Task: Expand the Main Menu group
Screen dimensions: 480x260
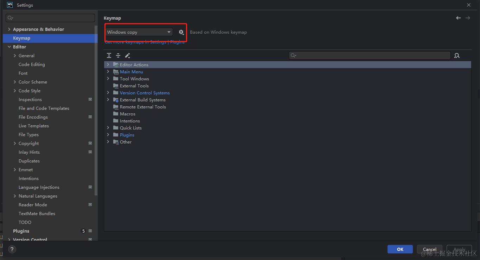Action: tap(108, 72)
